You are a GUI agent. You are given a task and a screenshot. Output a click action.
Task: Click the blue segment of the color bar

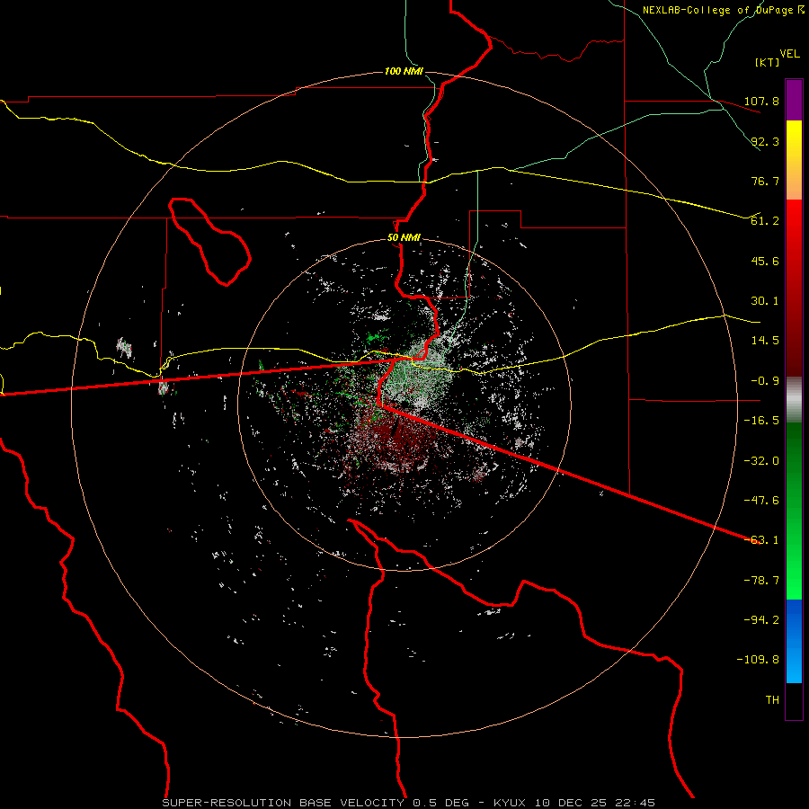(x=794, y=641)
